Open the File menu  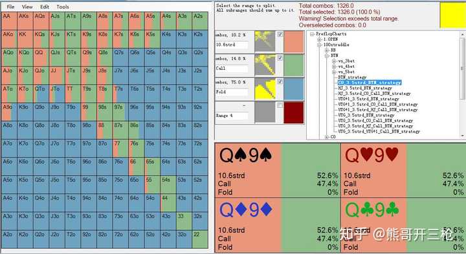(x=10, y=6)
